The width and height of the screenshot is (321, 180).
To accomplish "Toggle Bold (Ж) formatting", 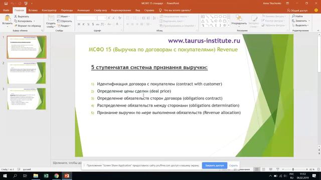I will click(79, 24).
